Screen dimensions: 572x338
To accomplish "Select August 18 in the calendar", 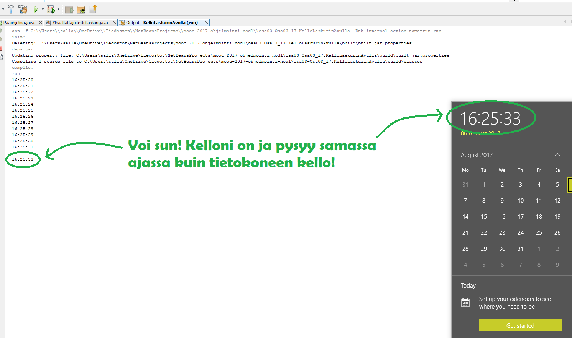I will [x=539, y=217].
